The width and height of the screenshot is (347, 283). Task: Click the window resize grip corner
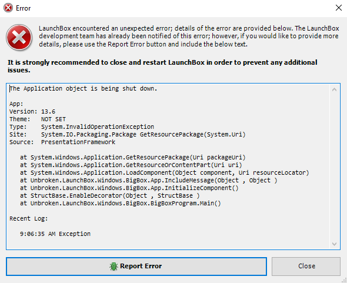344,280
